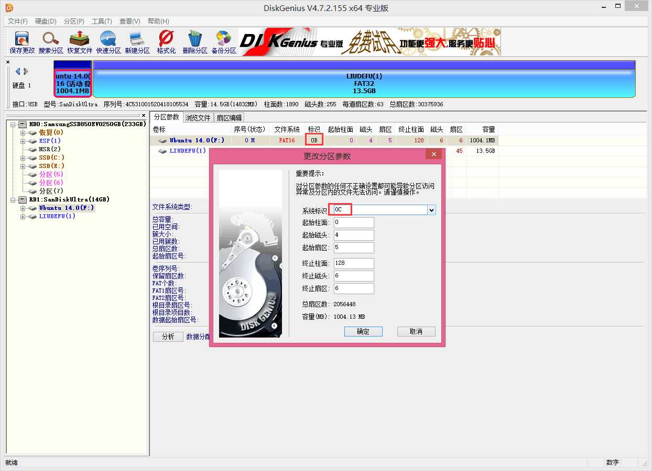Open the 文件(F) menu

tap(17, 21)
